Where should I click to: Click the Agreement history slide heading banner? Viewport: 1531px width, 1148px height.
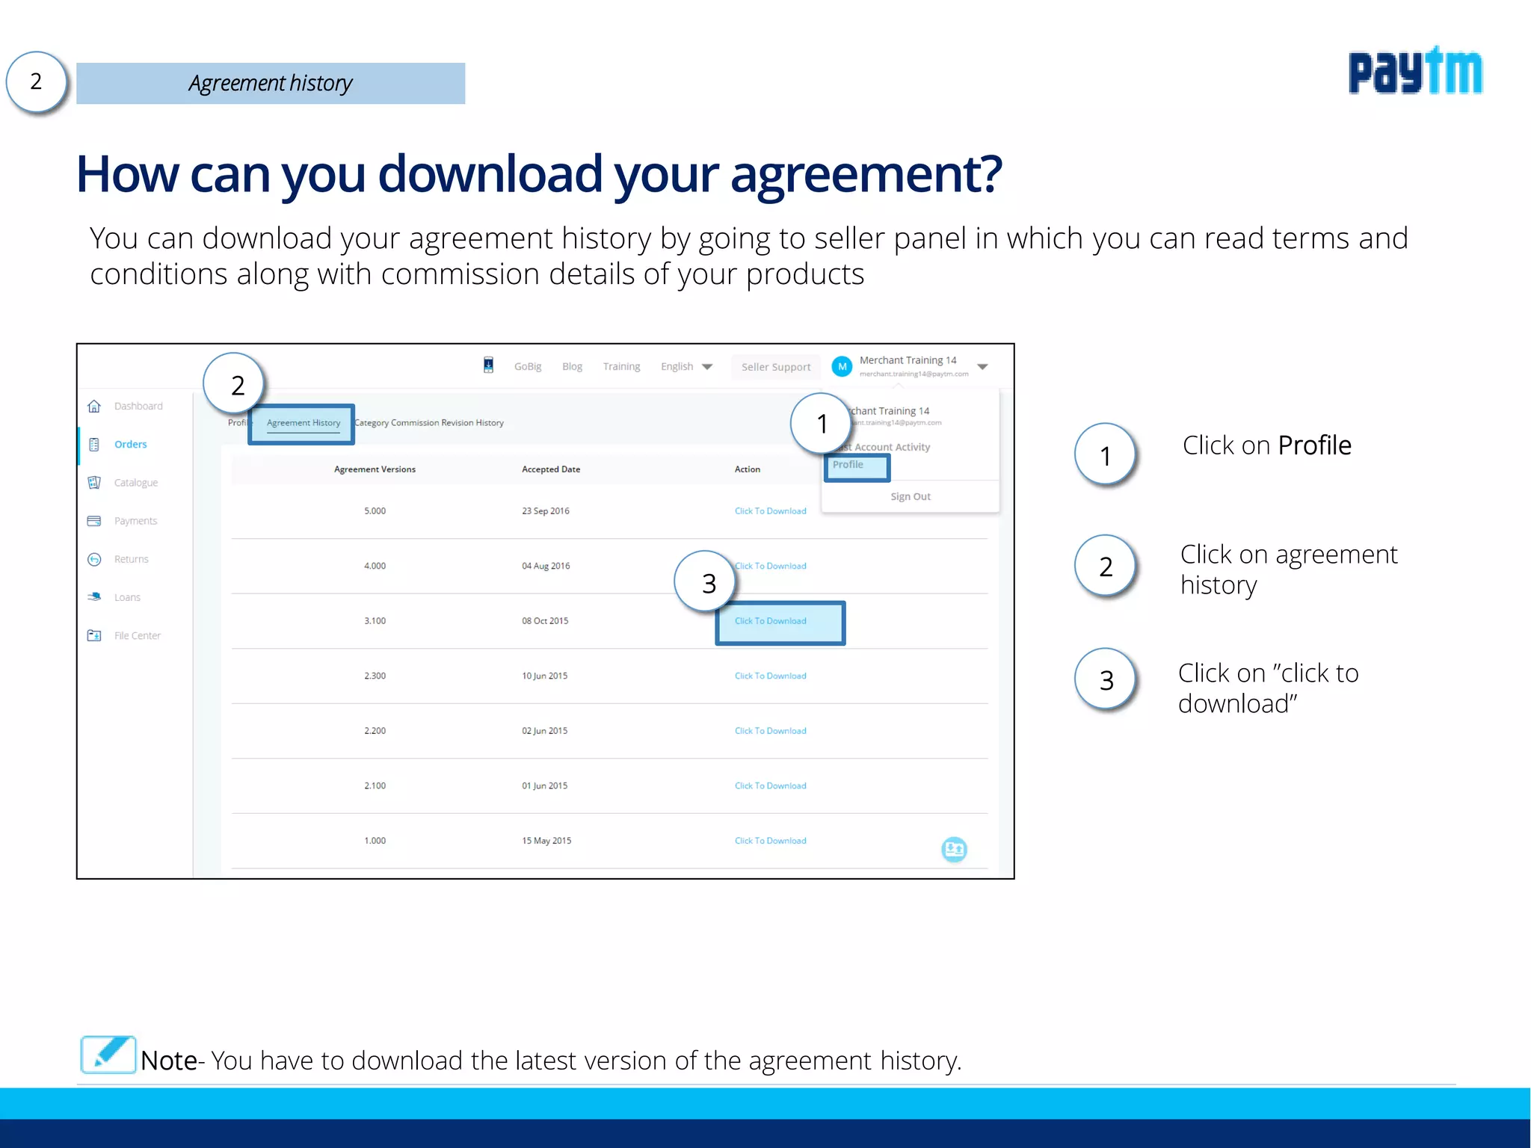[x=271, y=83]
